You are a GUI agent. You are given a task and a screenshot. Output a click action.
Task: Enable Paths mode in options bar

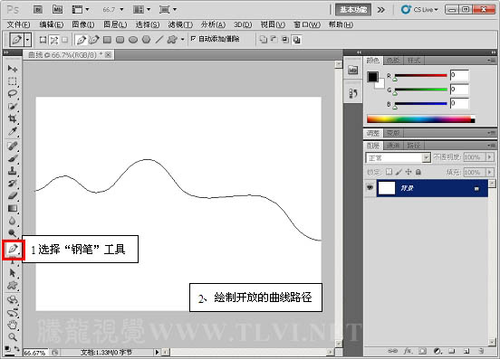53,40
